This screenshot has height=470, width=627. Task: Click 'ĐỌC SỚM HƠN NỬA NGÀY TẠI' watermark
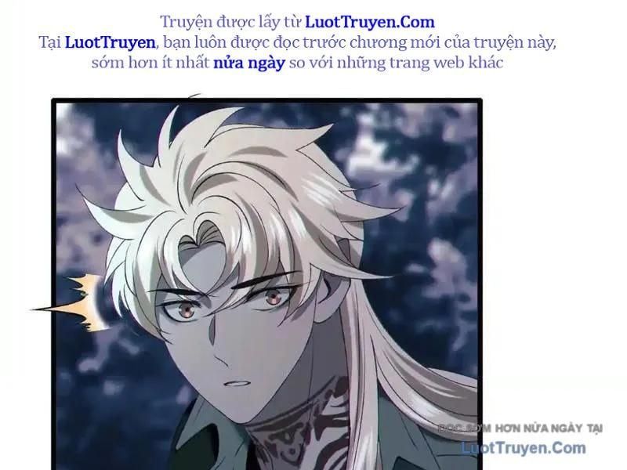(520, 428)
